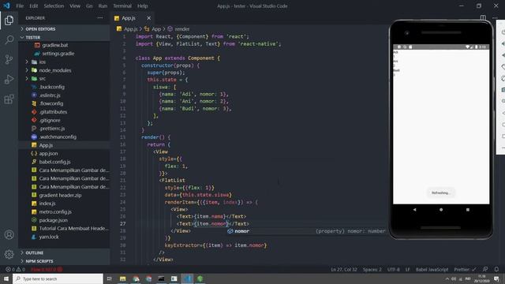Click the Spaces: 2 indentation status item
Viewport: 505px width, 284px height.
[x=372, y=269]
